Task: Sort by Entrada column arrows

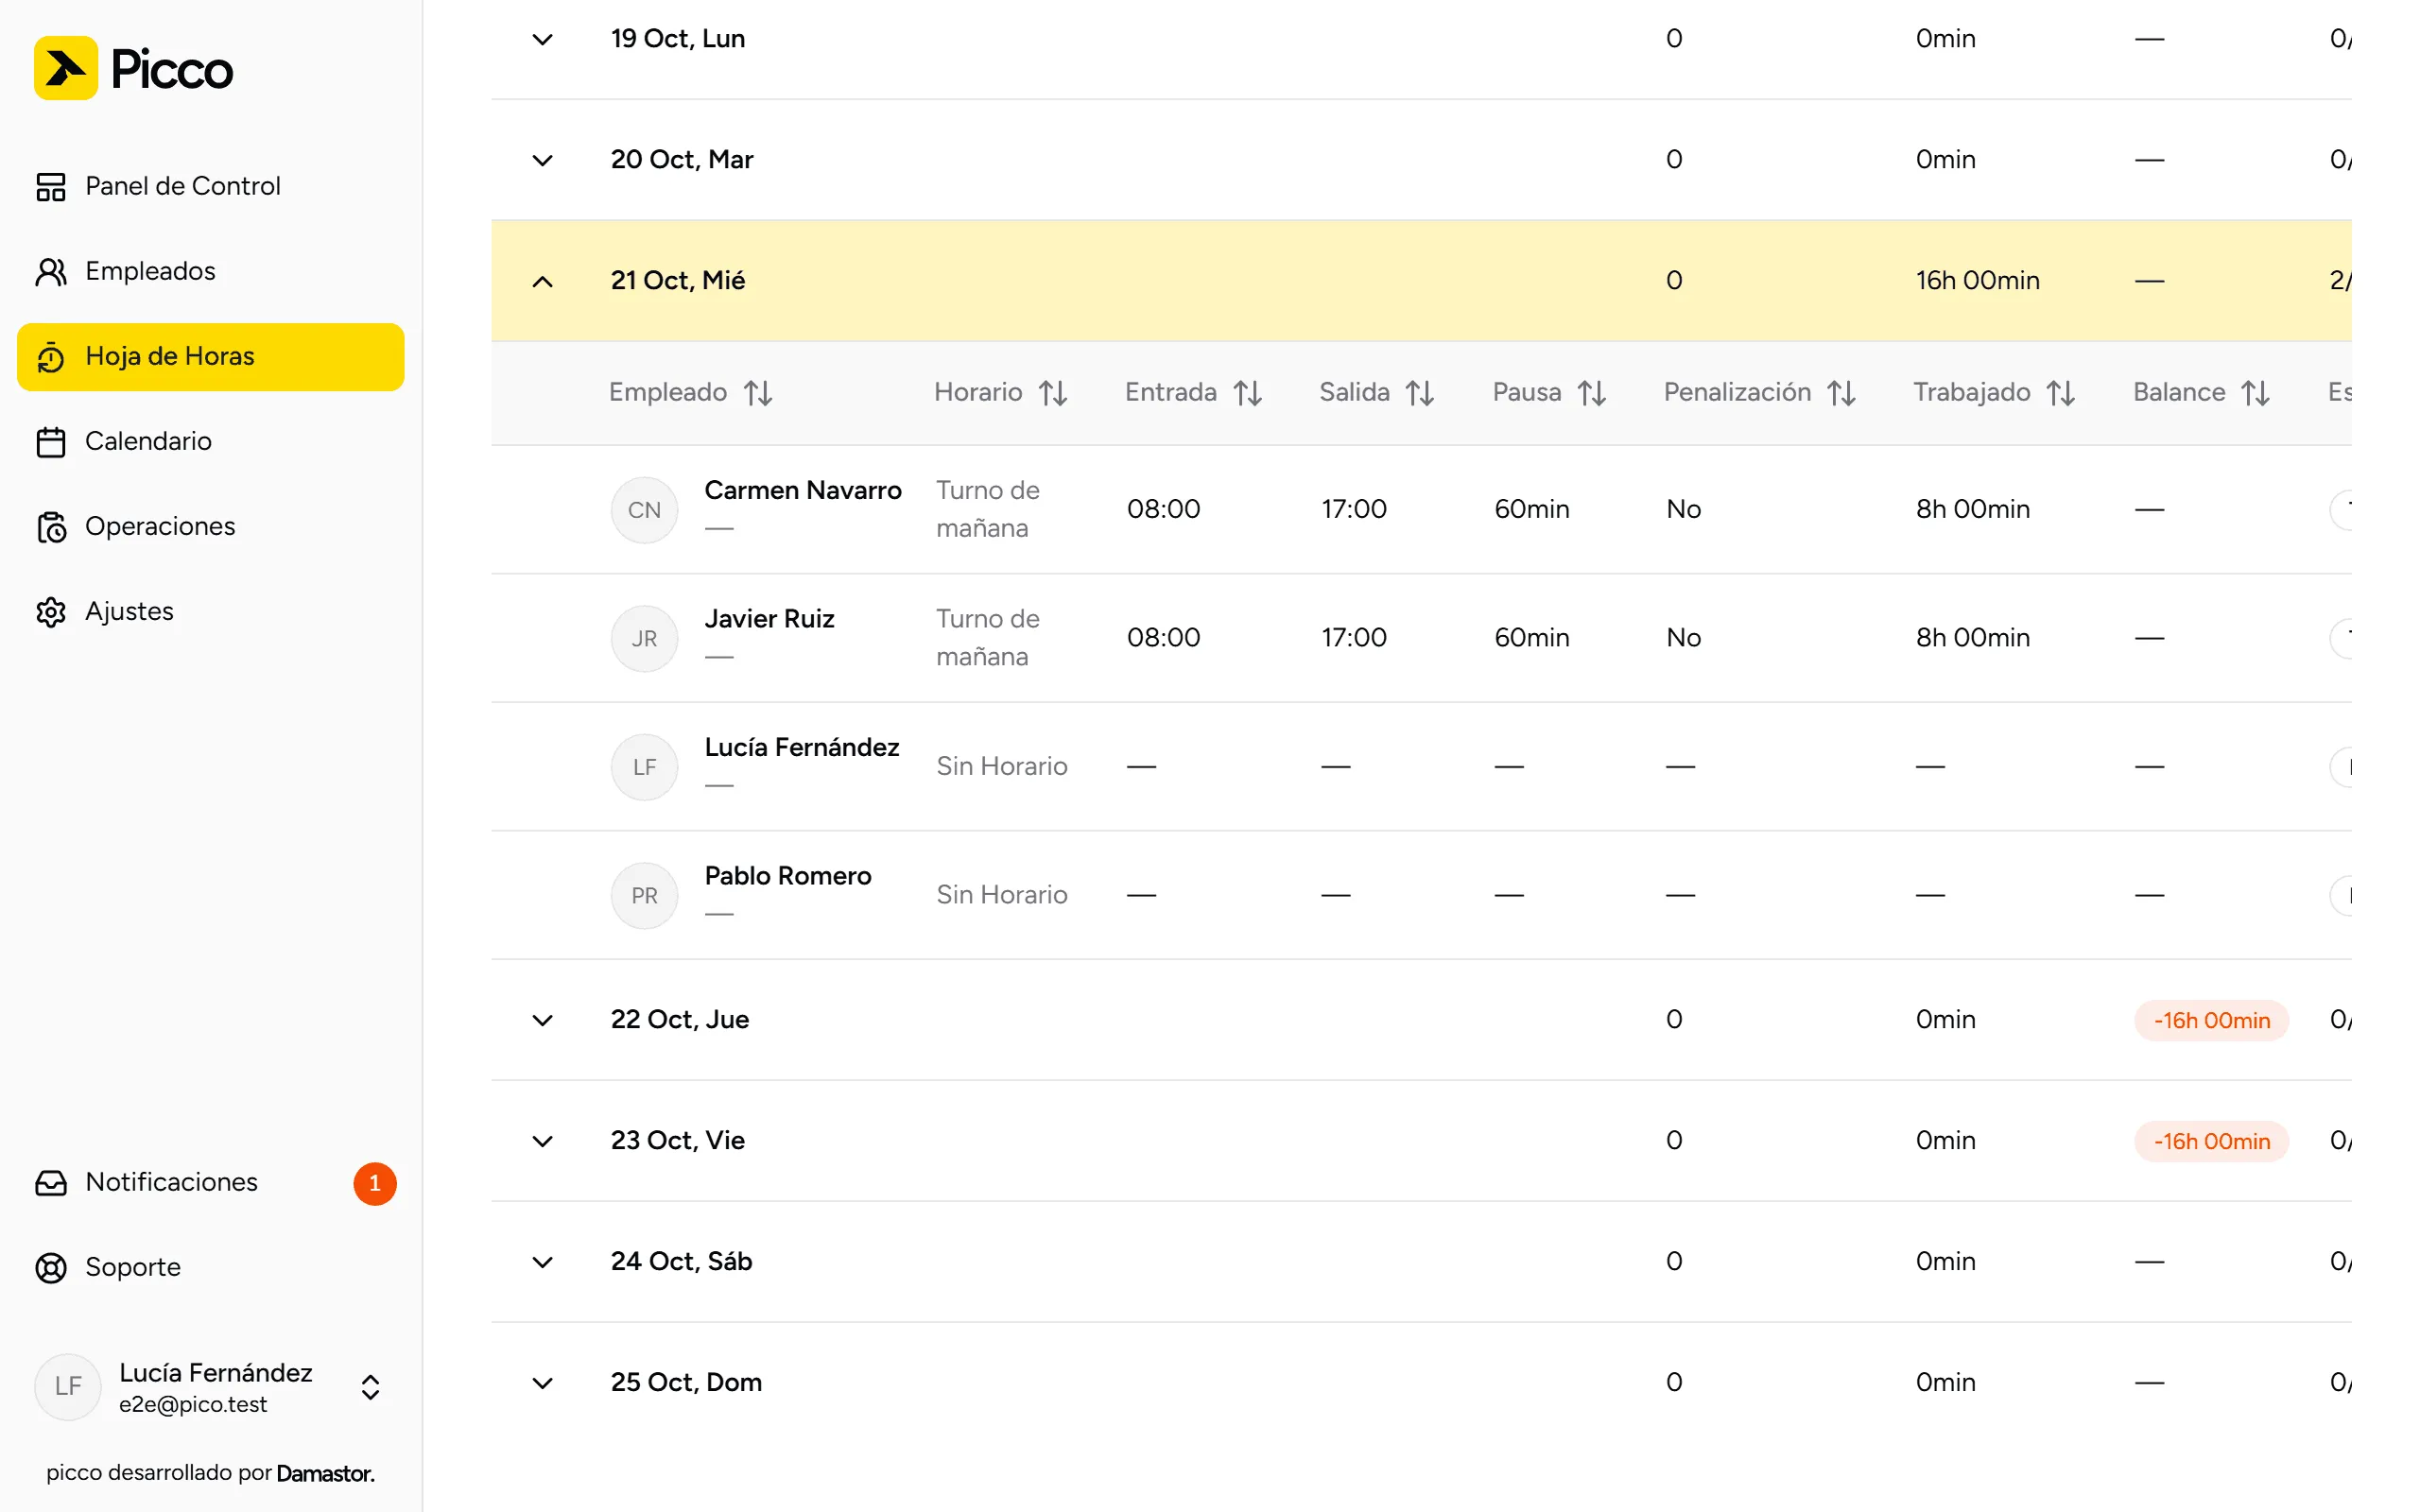Action: pos(1247,393)
